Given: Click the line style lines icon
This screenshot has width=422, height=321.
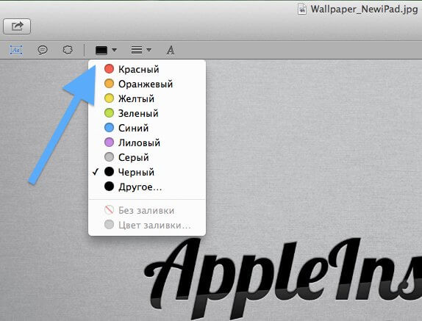Looking at the screenshot, I should tap(137, 50).
